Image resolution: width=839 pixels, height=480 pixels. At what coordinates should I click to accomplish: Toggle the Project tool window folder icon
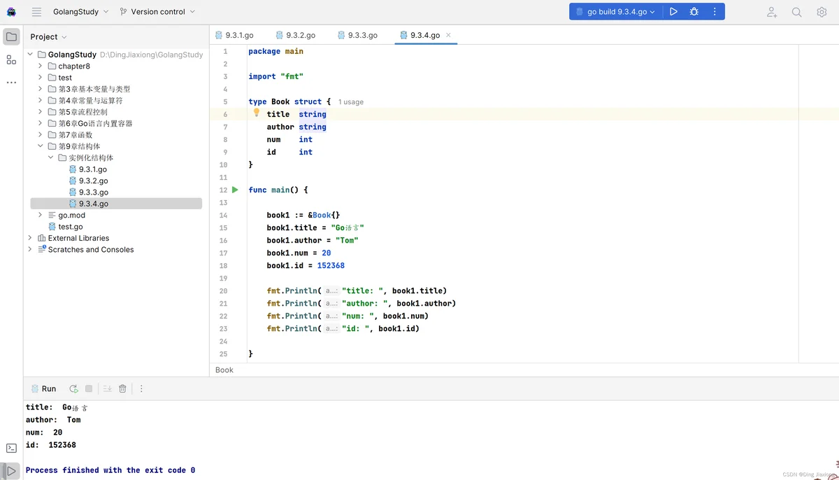tap(11, 36)
